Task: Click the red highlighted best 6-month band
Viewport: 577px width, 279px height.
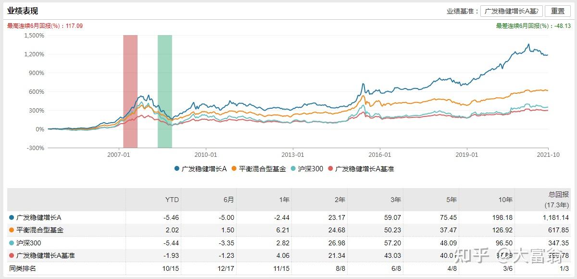Action: click(x=130, y=91)
